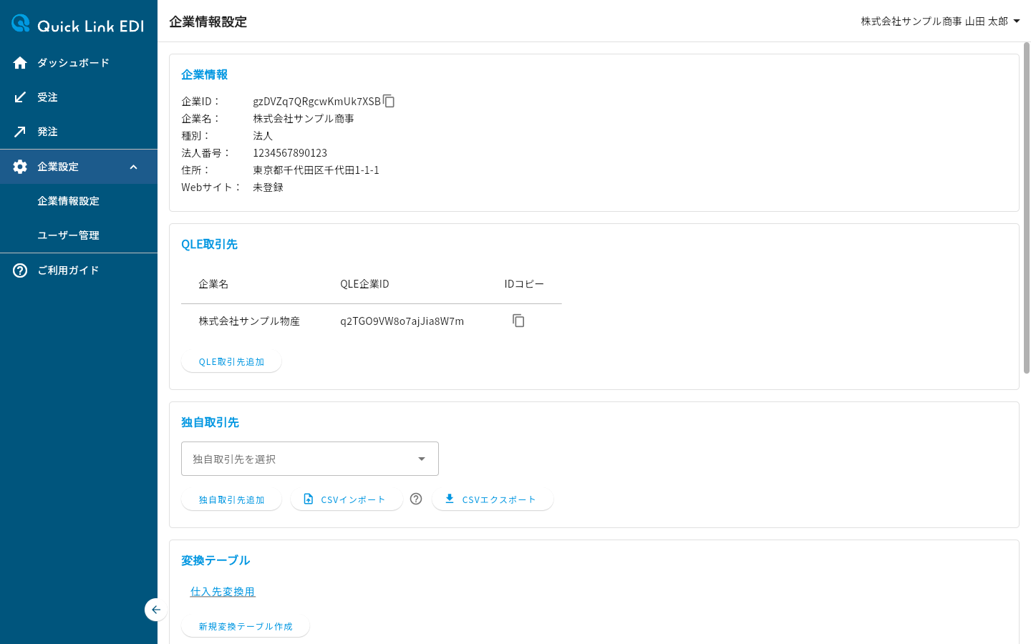Open the CSV import help icon
This screenshot has height=644, width=1031.
(x=416, y=499)
